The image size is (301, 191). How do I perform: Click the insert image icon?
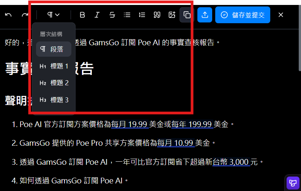click(172, 15)
